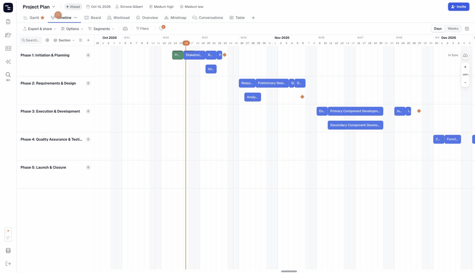Expand the Options dropdown

click(72, 29)
